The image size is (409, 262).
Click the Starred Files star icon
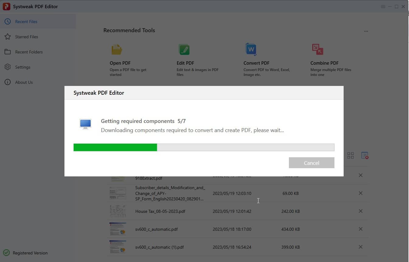pos(8,36)
